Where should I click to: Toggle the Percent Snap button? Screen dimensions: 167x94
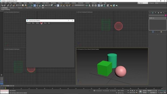(67, 5)
